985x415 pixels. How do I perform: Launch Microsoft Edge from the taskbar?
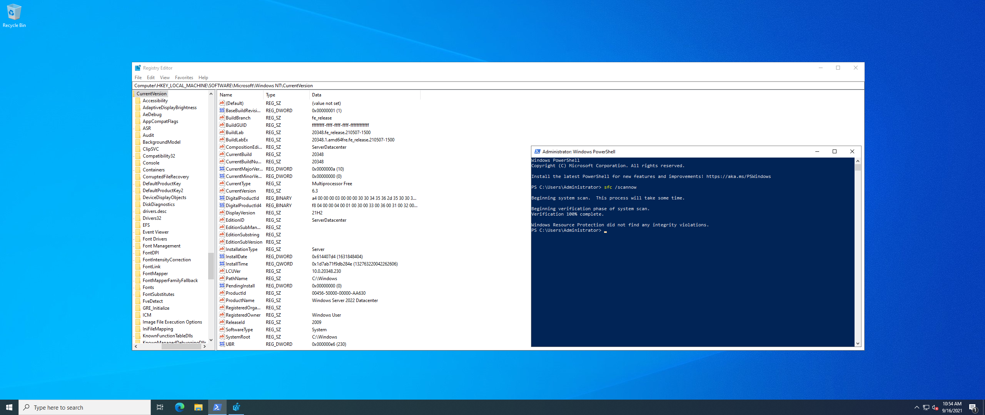tap(179, 407)
